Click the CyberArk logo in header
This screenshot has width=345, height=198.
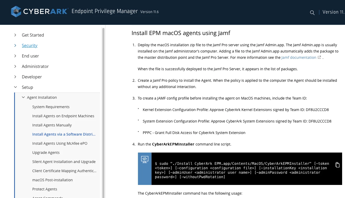(x=40, y=12)
